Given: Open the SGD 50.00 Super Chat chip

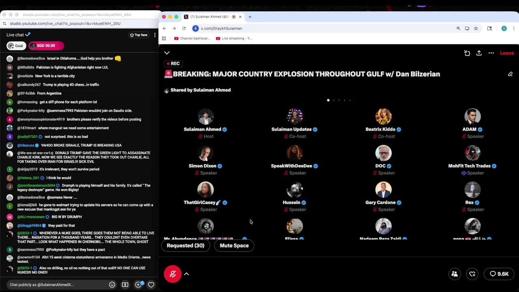Looking at the screenshot, I should click(x=46, y=46).
